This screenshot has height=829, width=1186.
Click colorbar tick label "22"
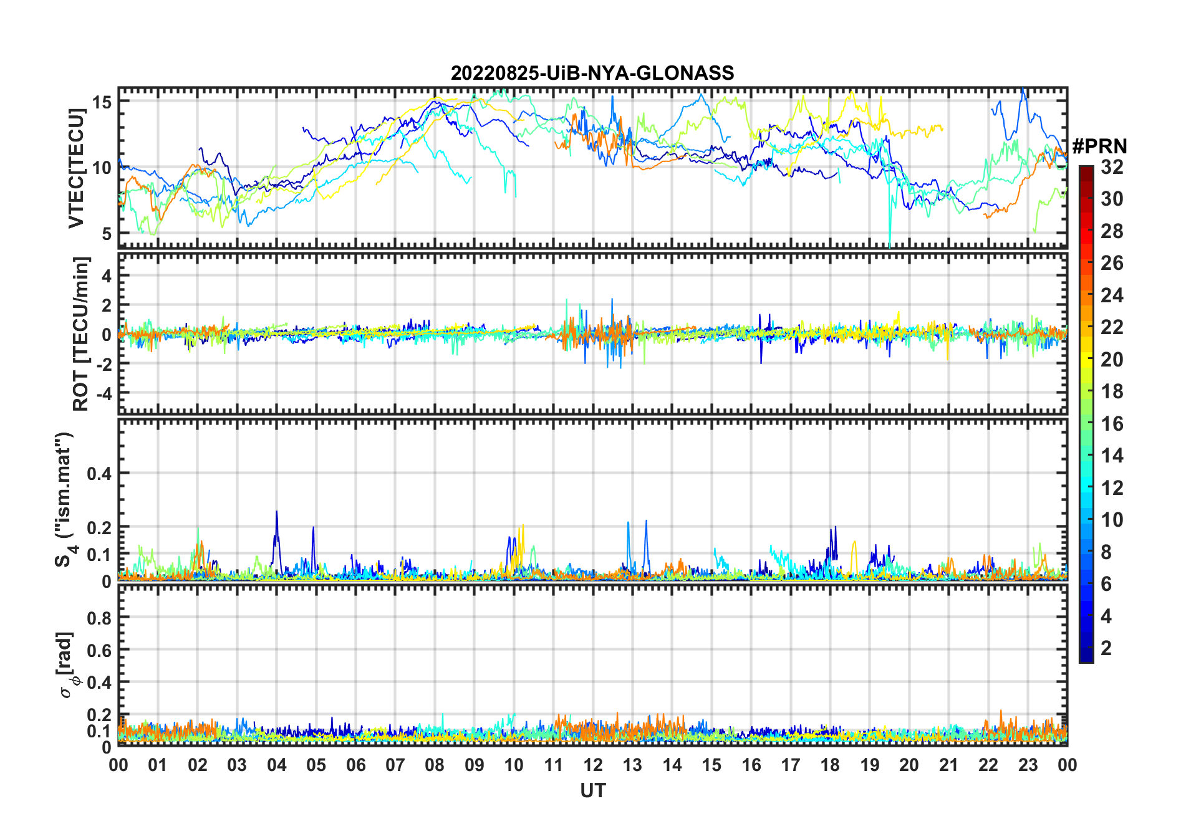tap(1112, 327)
